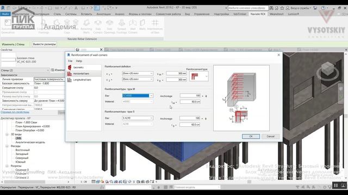Viewport: 348px width, 195px height.
Task: Open the properties filter dropdown listing walls (2)
Action: (x=25, y=70)
